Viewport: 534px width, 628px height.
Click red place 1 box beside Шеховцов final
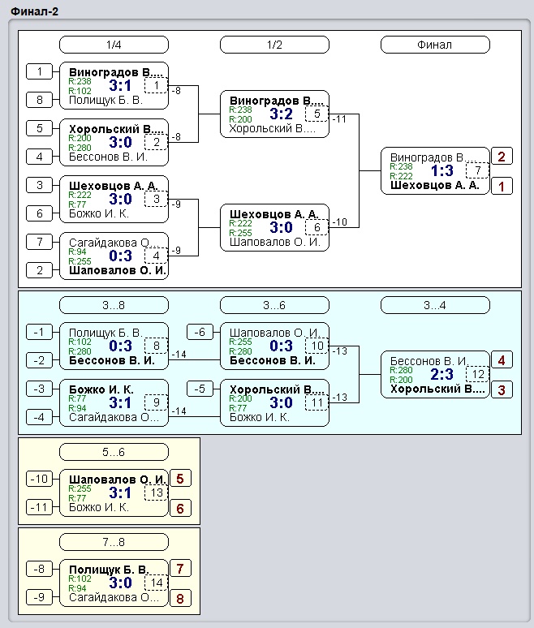(502, 187)
